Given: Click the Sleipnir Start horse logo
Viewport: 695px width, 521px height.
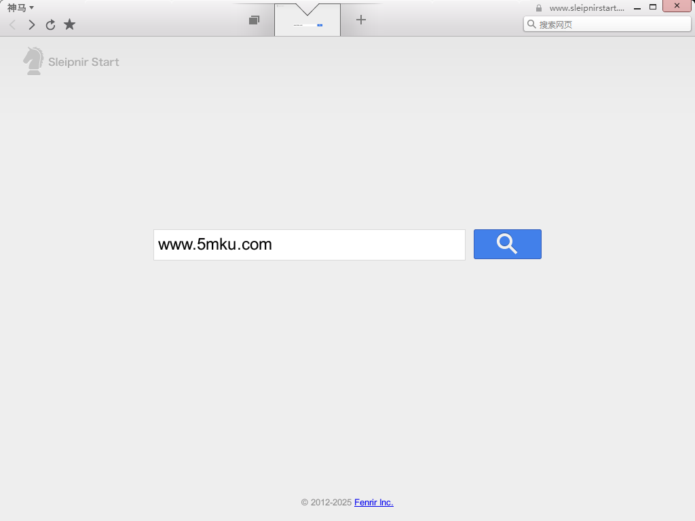Looking at the screenshot, I should click(x=33, y=61).
